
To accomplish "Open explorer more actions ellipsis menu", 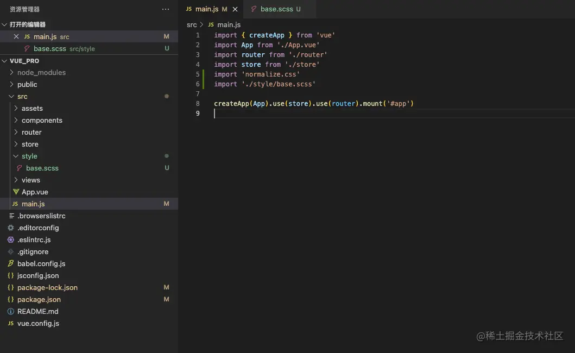I will coord(166,9).
